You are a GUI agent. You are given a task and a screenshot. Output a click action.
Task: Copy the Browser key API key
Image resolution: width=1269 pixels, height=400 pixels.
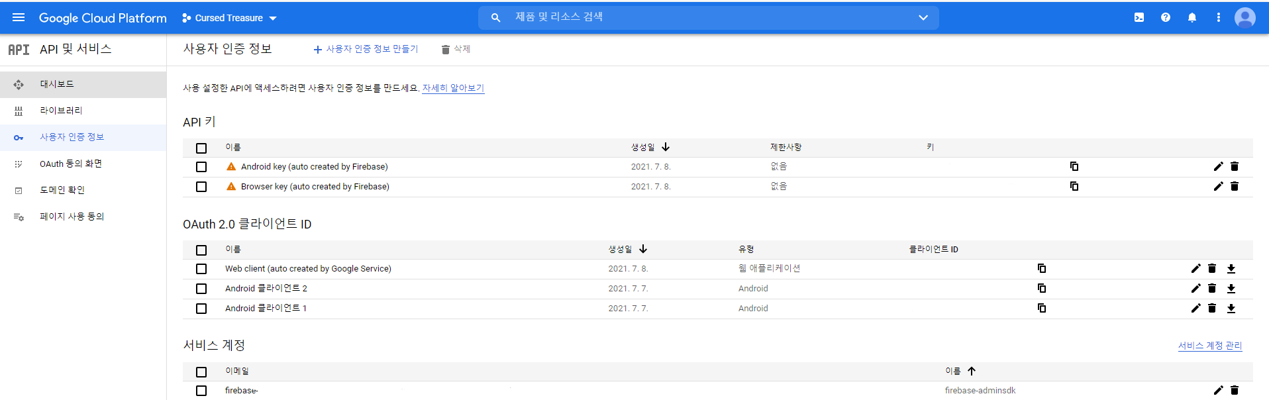pyautogui.click(x=1074, y=186)
